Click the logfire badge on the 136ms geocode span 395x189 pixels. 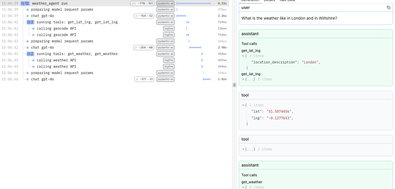[169, 29]
